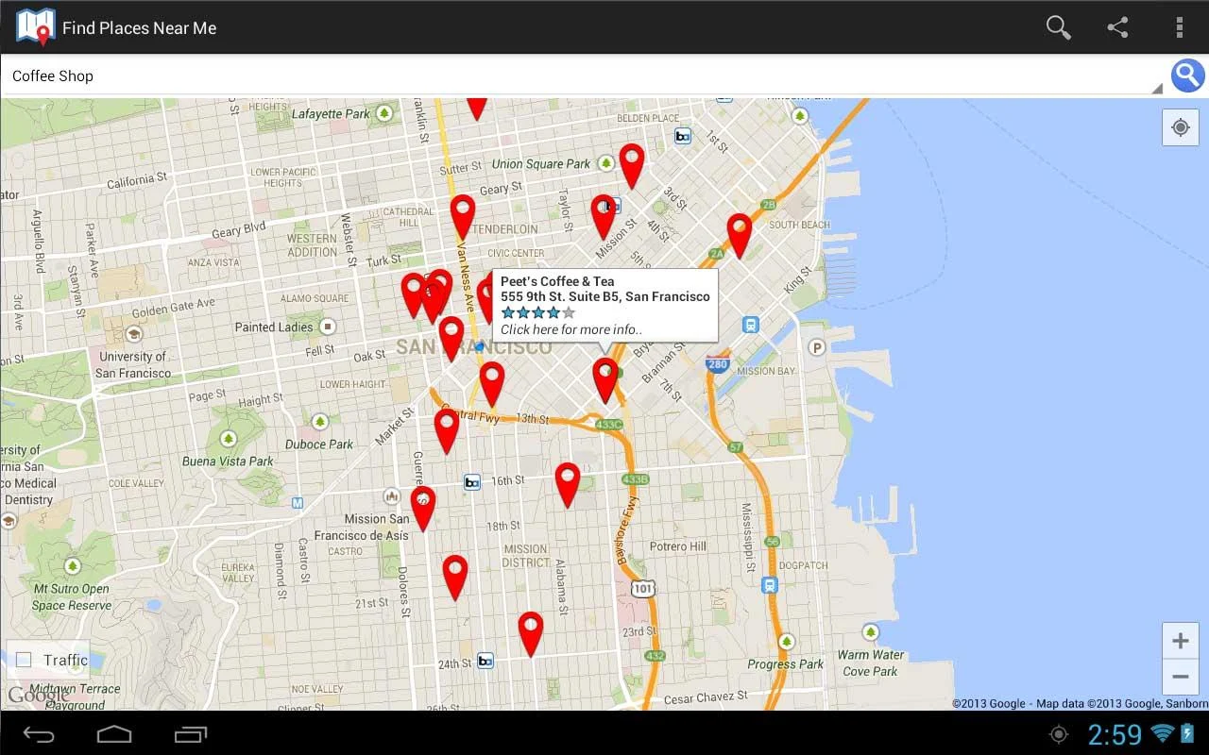Screen dimensions: 1209x755
Task: Select the red pin near South Beach
Action: coord(739,235)
